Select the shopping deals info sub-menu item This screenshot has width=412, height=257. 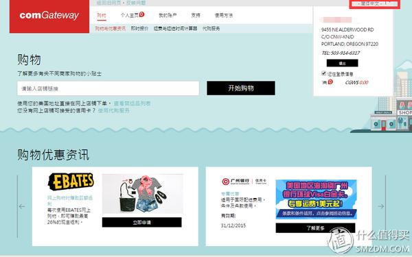point(111,29)
